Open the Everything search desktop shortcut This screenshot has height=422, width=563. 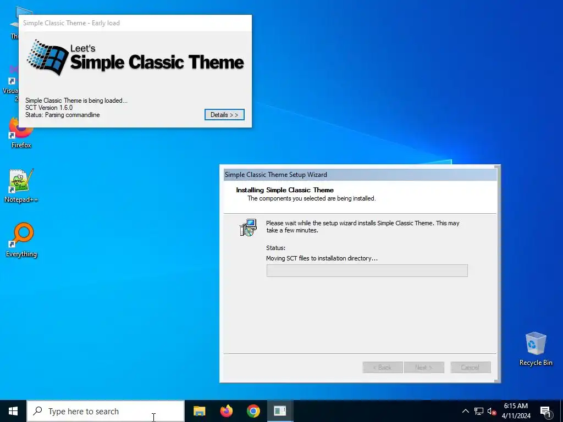(x=21, y=240)
